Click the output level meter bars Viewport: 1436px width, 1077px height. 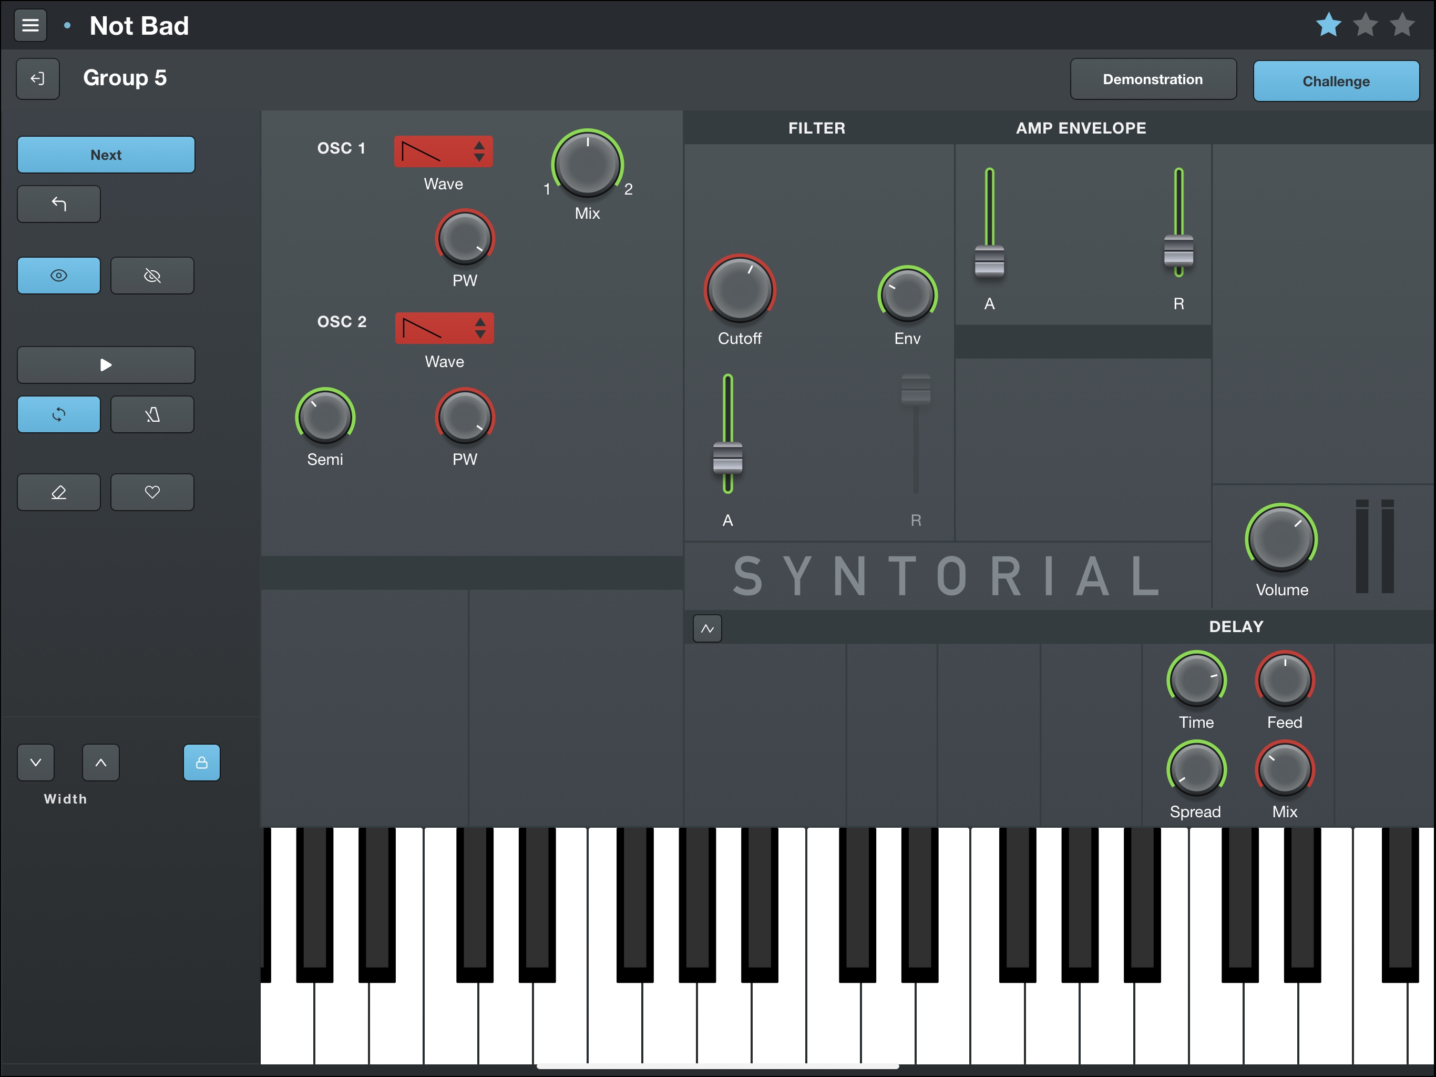(x=1375, y=546)
